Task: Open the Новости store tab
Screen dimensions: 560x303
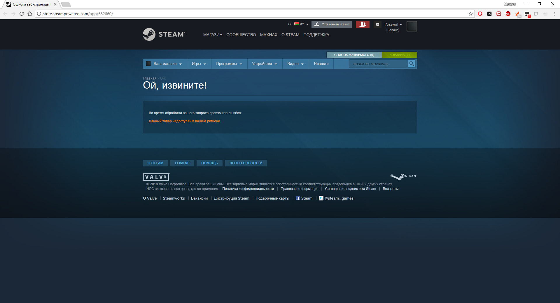Action: [x=321, y=64]
